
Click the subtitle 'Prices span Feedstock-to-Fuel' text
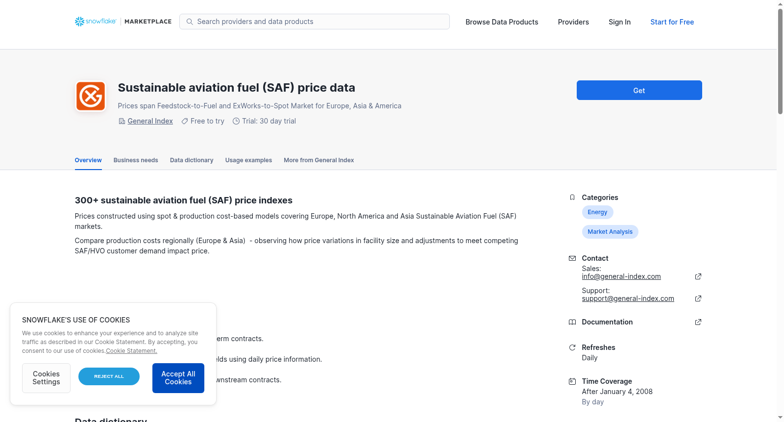click(260, 106)
